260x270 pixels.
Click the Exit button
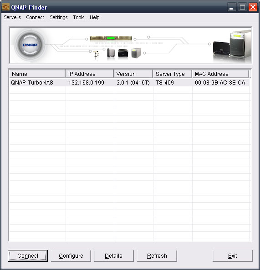coord(232,256)
